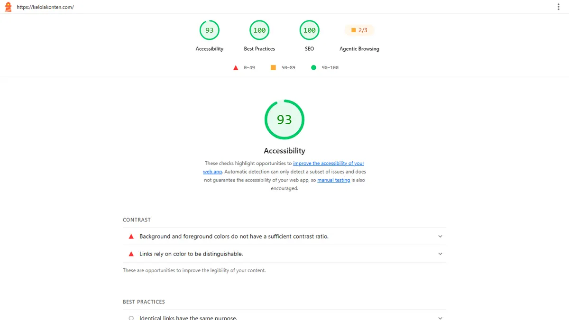Select the Best Practices category label

[x=259, y=49]
